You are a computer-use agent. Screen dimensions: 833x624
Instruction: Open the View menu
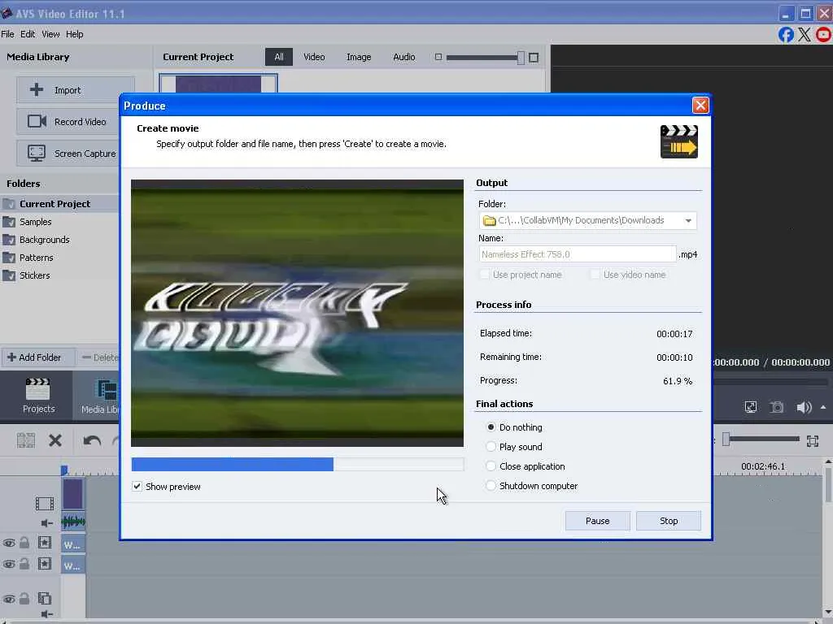point(50,34)
